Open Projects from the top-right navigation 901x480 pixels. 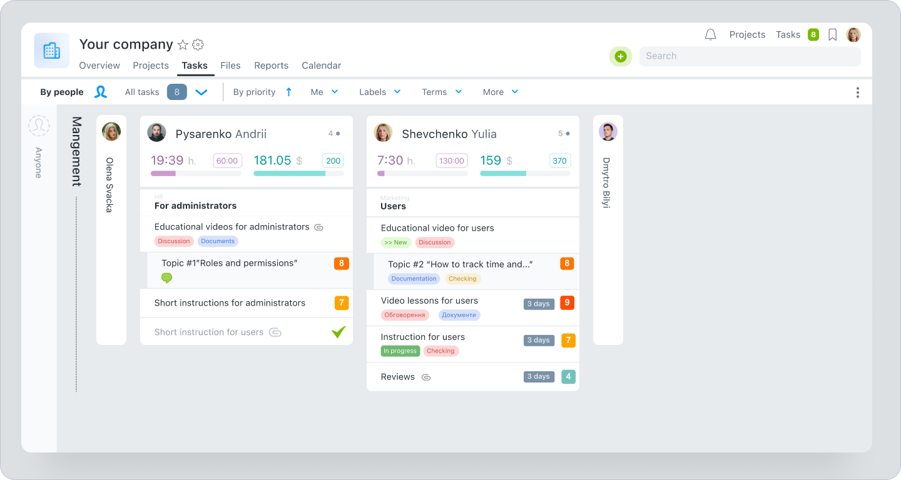tap(747, 34)
